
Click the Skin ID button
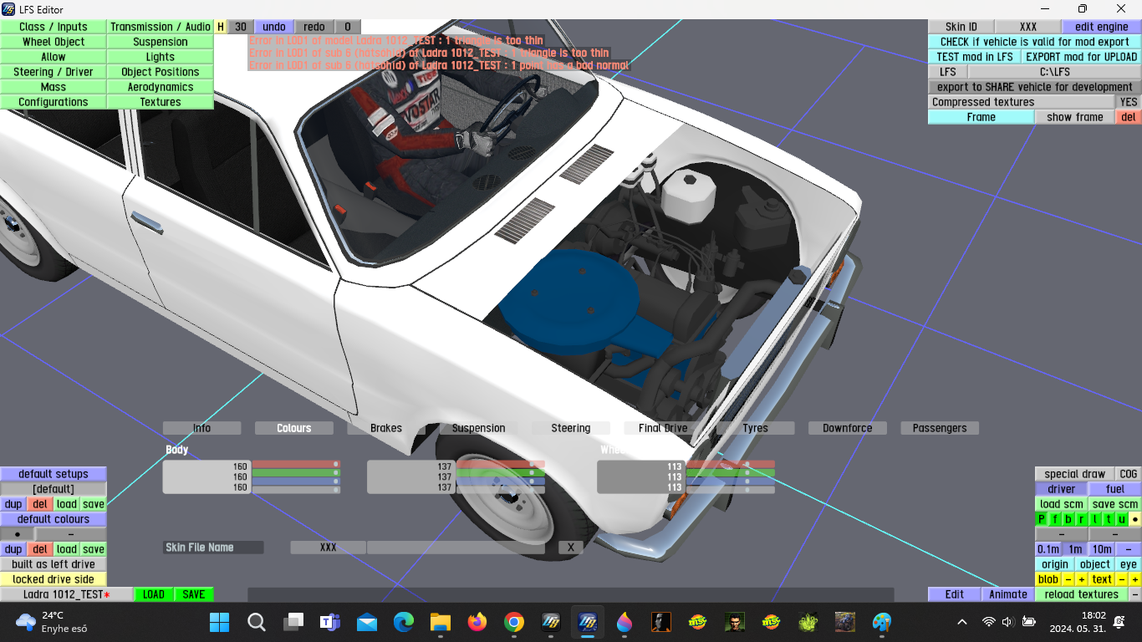pyautogui.click(x=961, y=27)
